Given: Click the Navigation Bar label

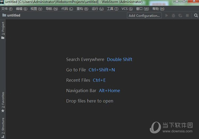Looking at the screenshot, I should pos(81,91).
